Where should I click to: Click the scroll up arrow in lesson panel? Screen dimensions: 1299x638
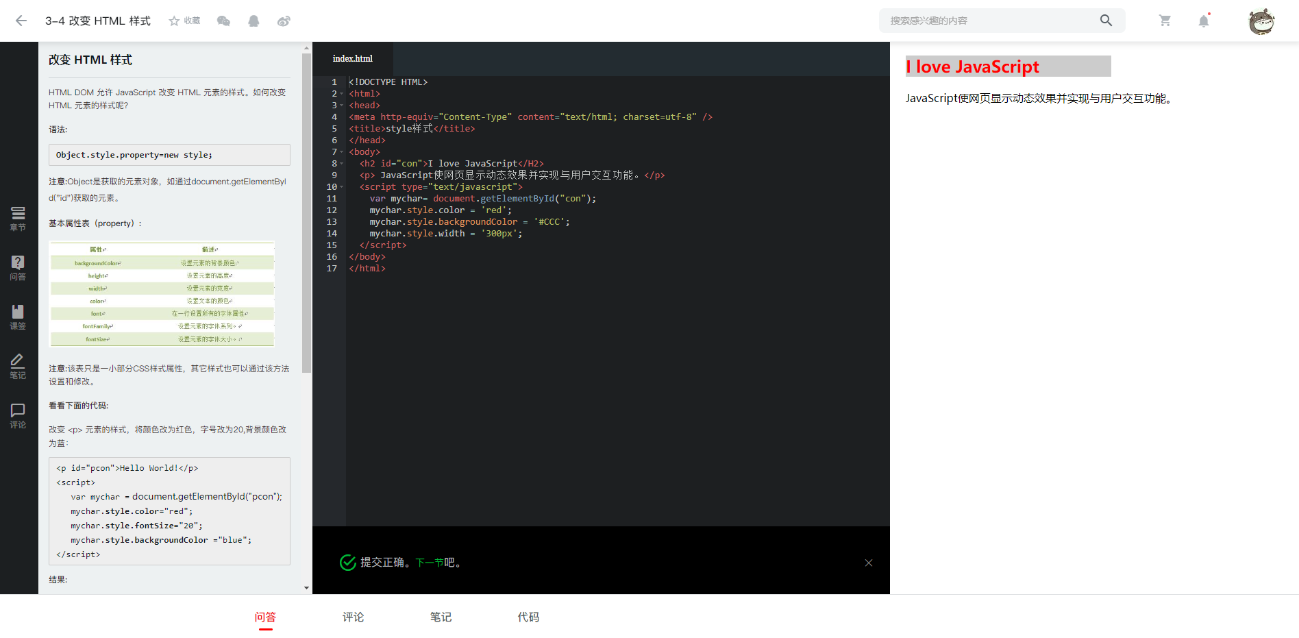tap(306, 48)
